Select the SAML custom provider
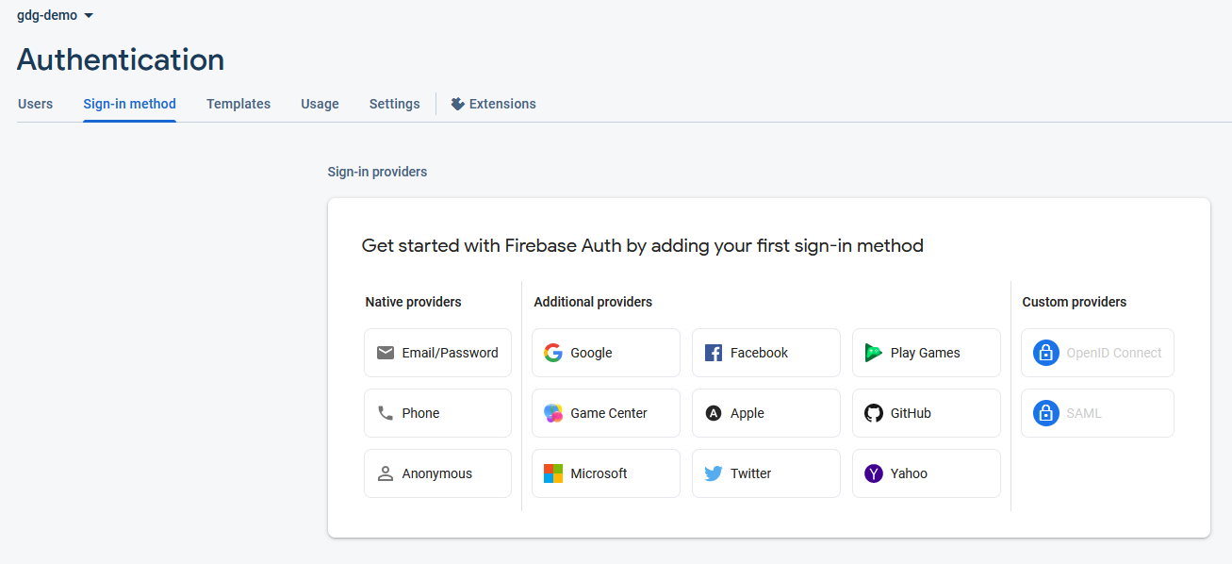Screen dimensions: 1232x564 tap(1097, 413)
